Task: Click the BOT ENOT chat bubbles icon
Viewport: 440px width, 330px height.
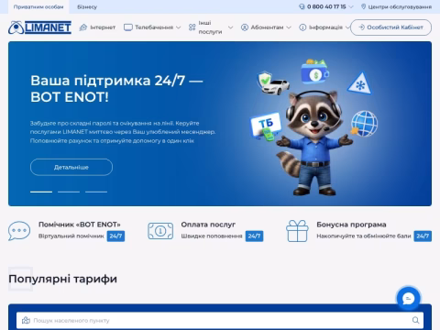Action: pyautogui.click(x=19, y=231)
